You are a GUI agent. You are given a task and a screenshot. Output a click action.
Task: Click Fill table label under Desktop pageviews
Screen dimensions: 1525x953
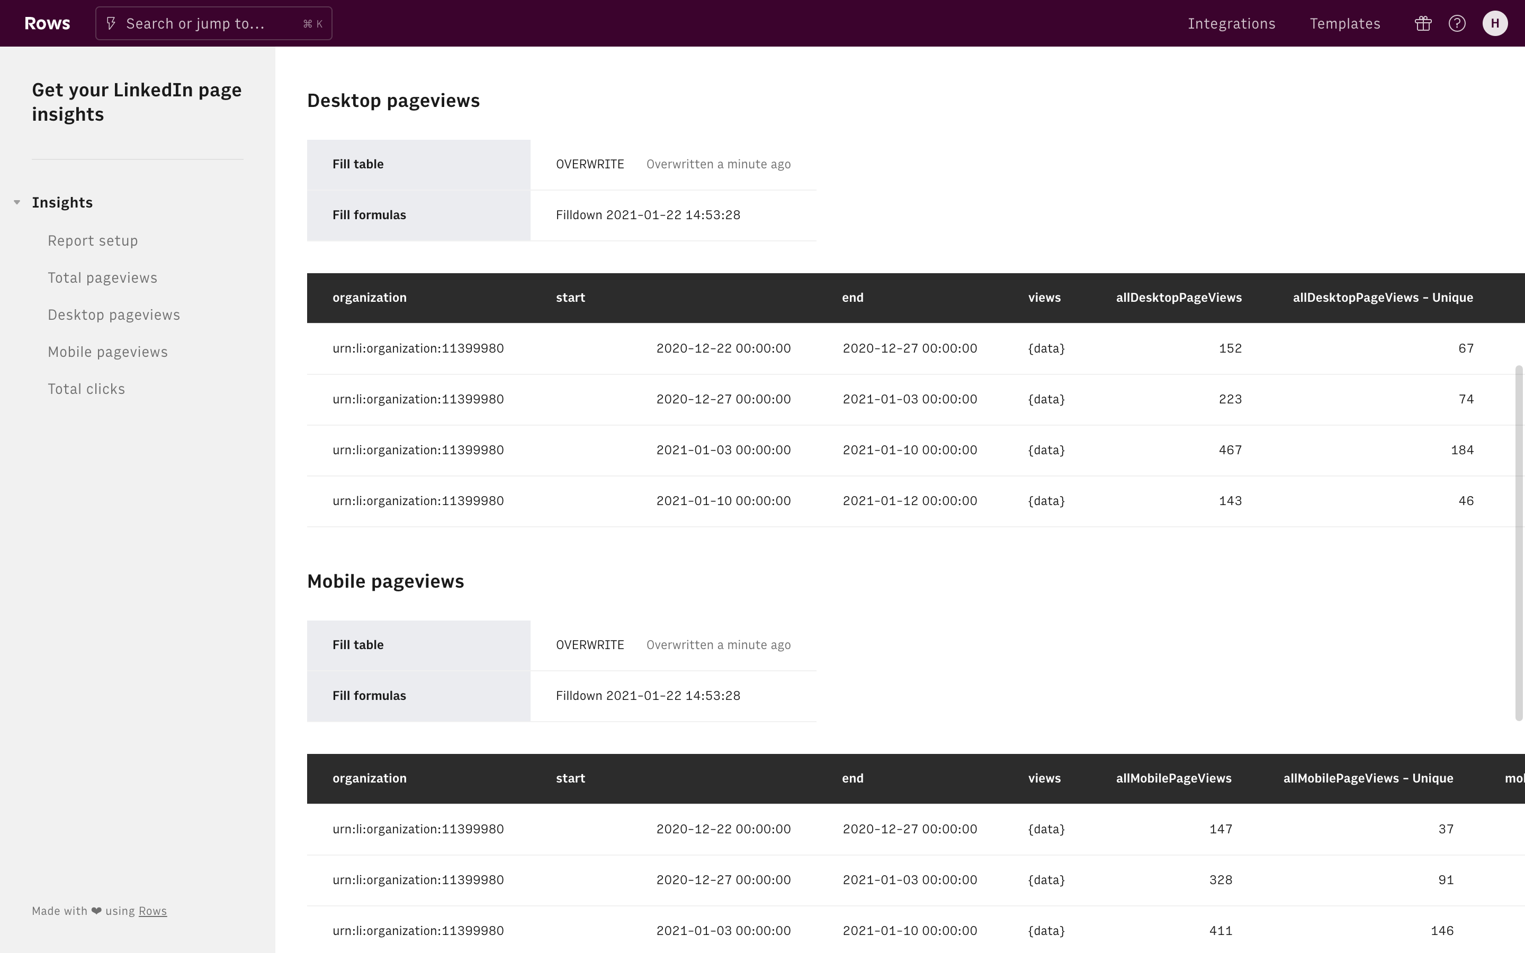click(358, 165)
